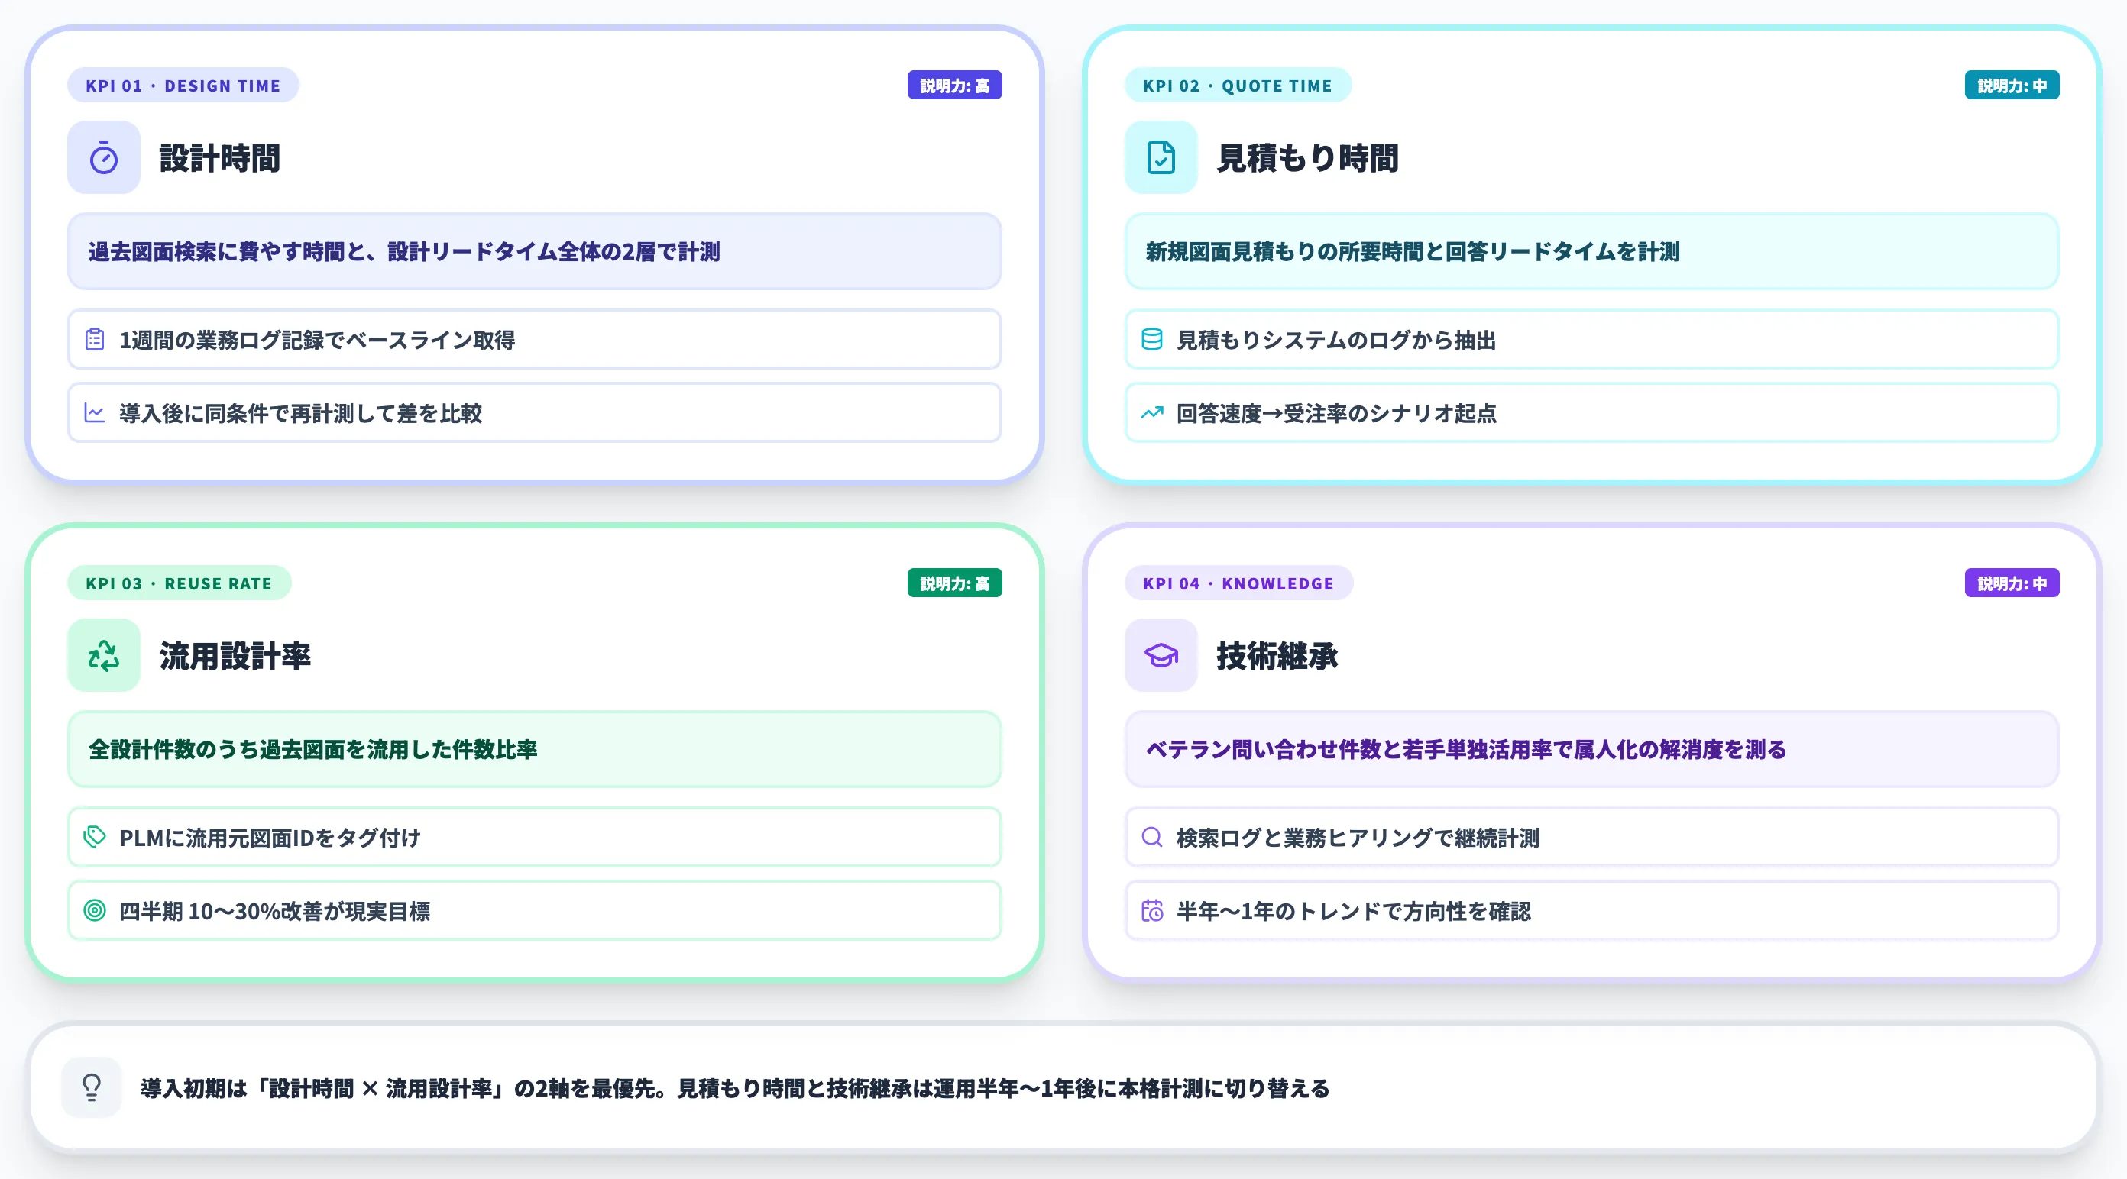Click the clipboard icon beside ベースライン取得
The height and width of the screenshot is (1179, 2127).
pyautogui.click(x=93, y=338)
